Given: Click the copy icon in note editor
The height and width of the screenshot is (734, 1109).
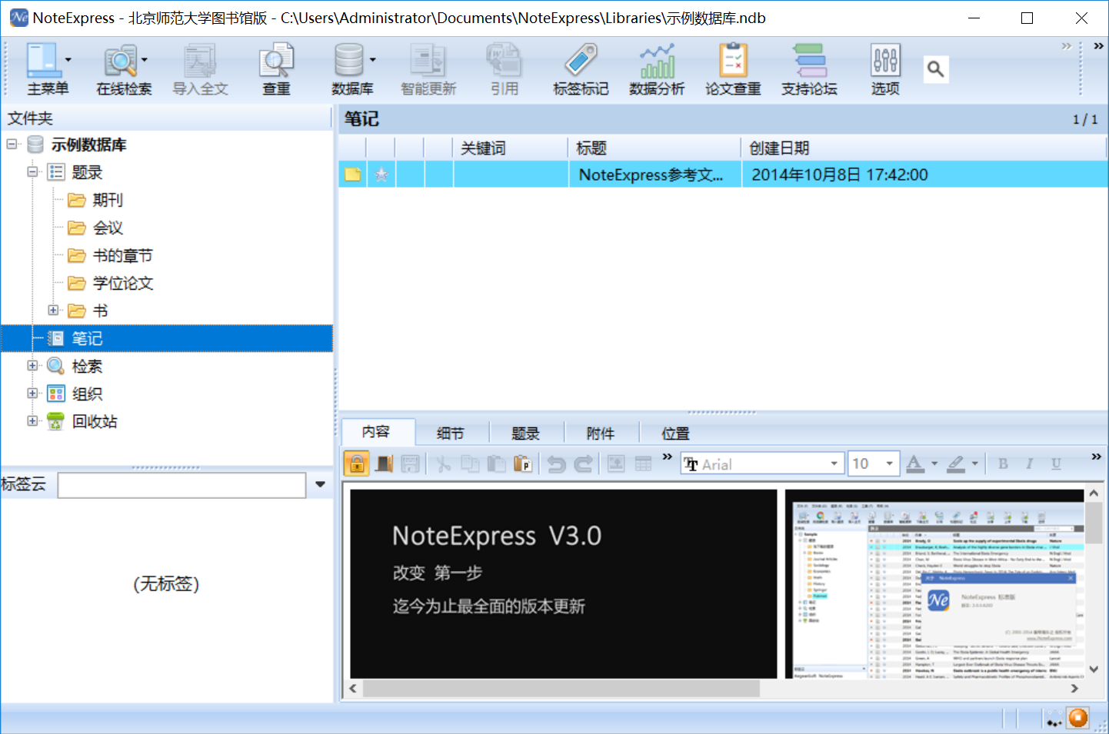Looking at the screenshot, I should click(x=470, y=463).
